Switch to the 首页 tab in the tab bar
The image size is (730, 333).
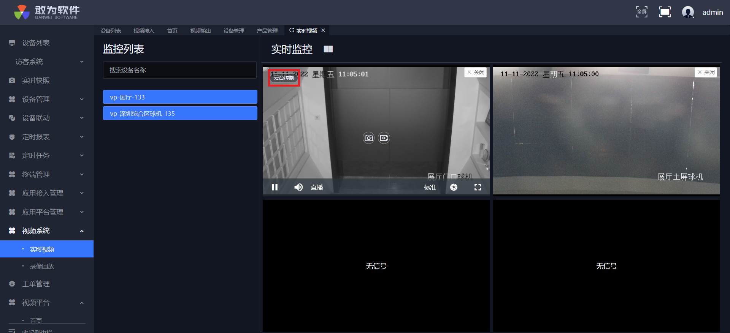click(x=172, y=31)
